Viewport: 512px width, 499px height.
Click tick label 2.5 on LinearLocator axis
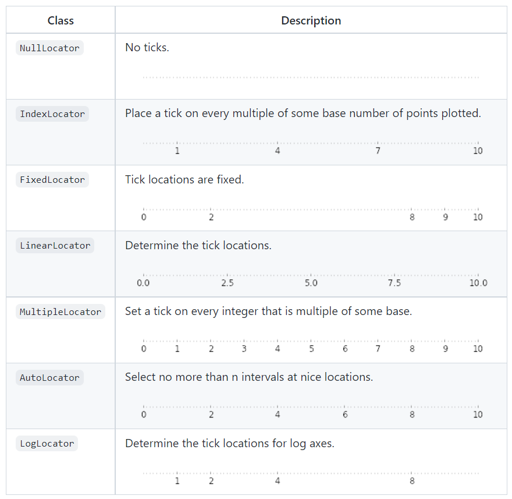point(227,282)
